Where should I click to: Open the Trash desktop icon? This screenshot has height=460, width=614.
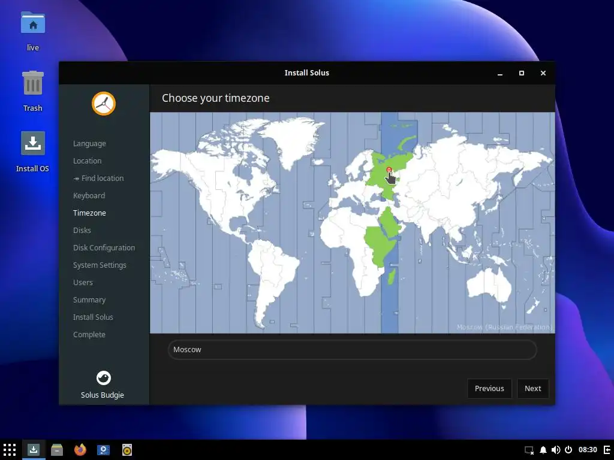(33, 83)
